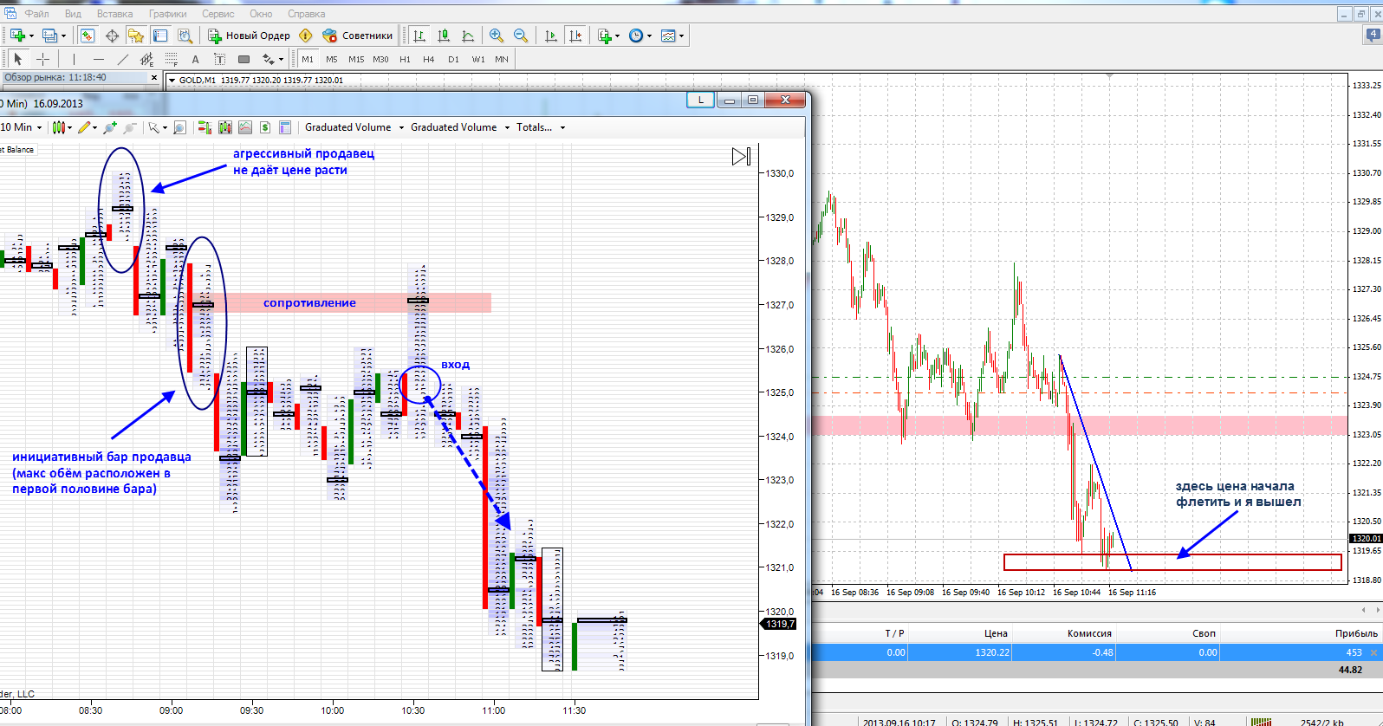Open the 10 Min timeframe dropdown
1383x726 pixels.
point(21,127)
